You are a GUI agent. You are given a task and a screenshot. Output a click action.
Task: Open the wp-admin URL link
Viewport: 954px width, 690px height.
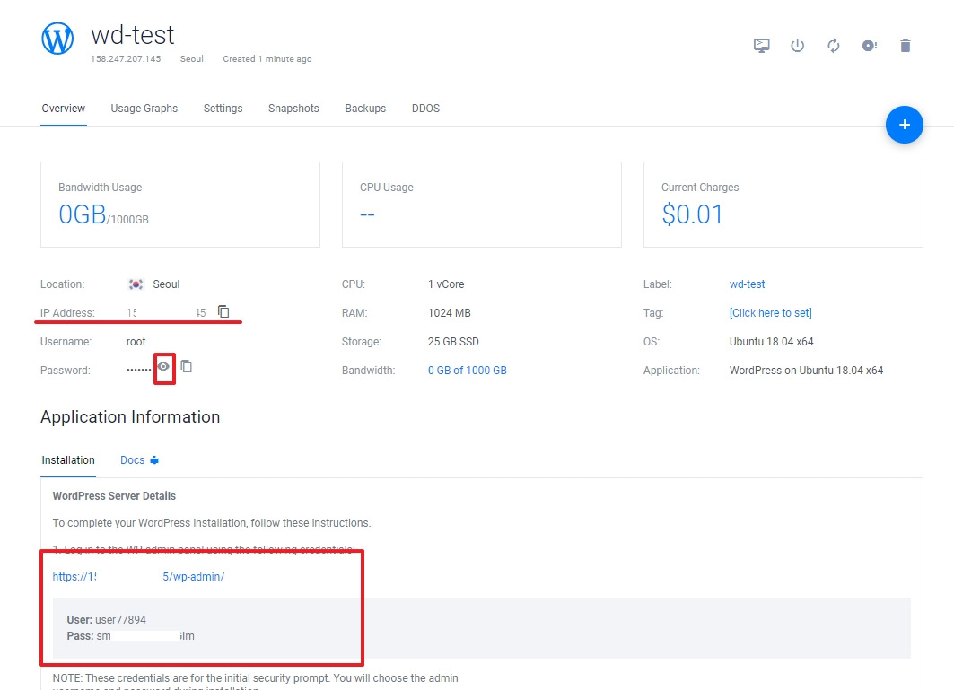click(x=138, y=576)
